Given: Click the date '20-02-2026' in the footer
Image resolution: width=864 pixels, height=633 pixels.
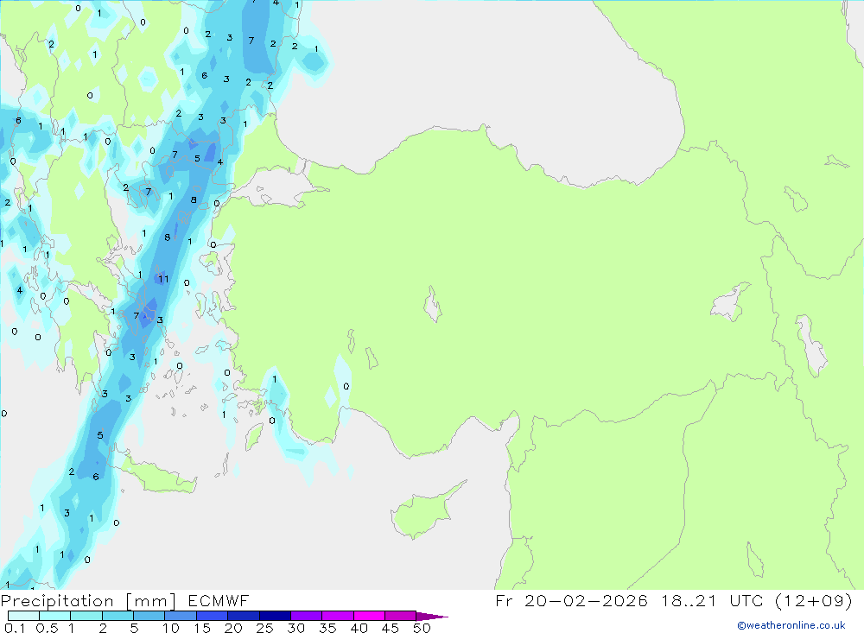Looking at the screenshot, I should (586, 600).
